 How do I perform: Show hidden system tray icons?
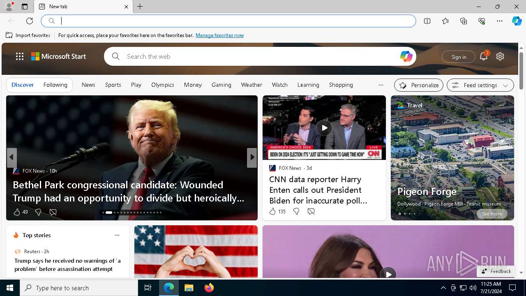443,288
